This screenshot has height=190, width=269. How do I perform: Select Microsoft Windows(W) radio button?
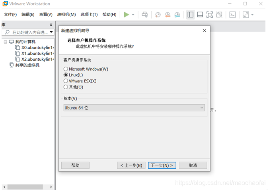click(66, 69)
